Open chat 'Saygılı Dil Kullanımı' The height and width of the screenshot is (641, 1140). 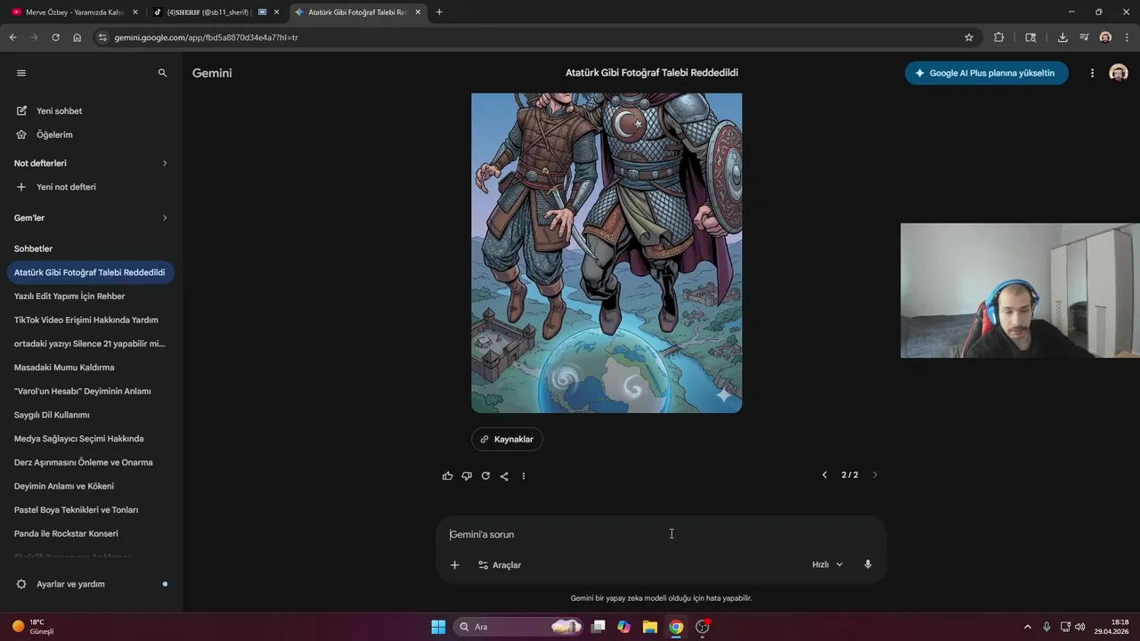click(89, 415)
